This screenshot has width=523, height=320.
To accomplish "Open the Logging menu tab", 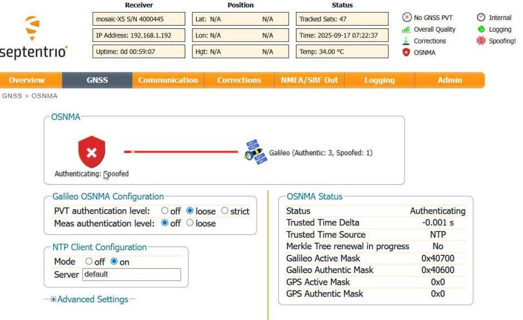I will [379, 80].
